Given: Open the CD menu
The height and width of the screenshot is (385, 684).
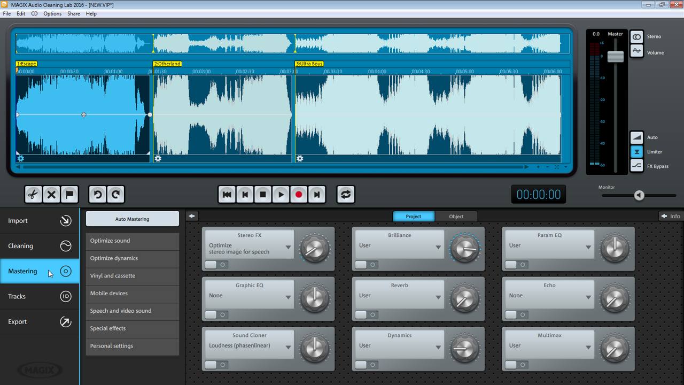Looking at the screenshot, I should tap(34, 13).
